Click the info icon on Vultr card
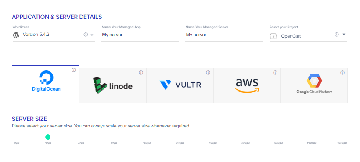The width and height of the screenshot is (360, 162). [x=208, y=73]
